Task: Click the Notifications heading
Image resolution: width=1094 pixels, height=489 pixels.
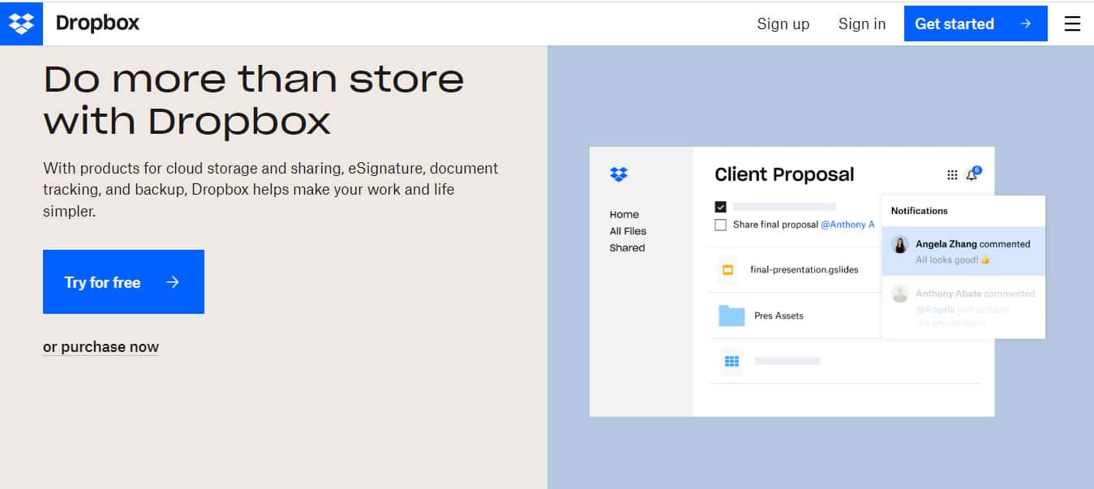Action: [919, 211]
